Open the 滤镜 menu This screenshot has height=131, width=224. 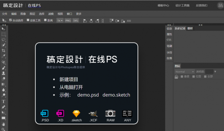click(x=51, y=14)
